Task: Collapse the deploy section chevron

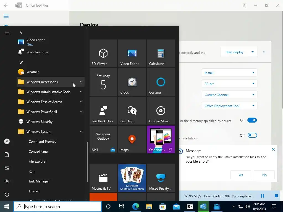Action: pyautogui.click(x=264, y=52)
